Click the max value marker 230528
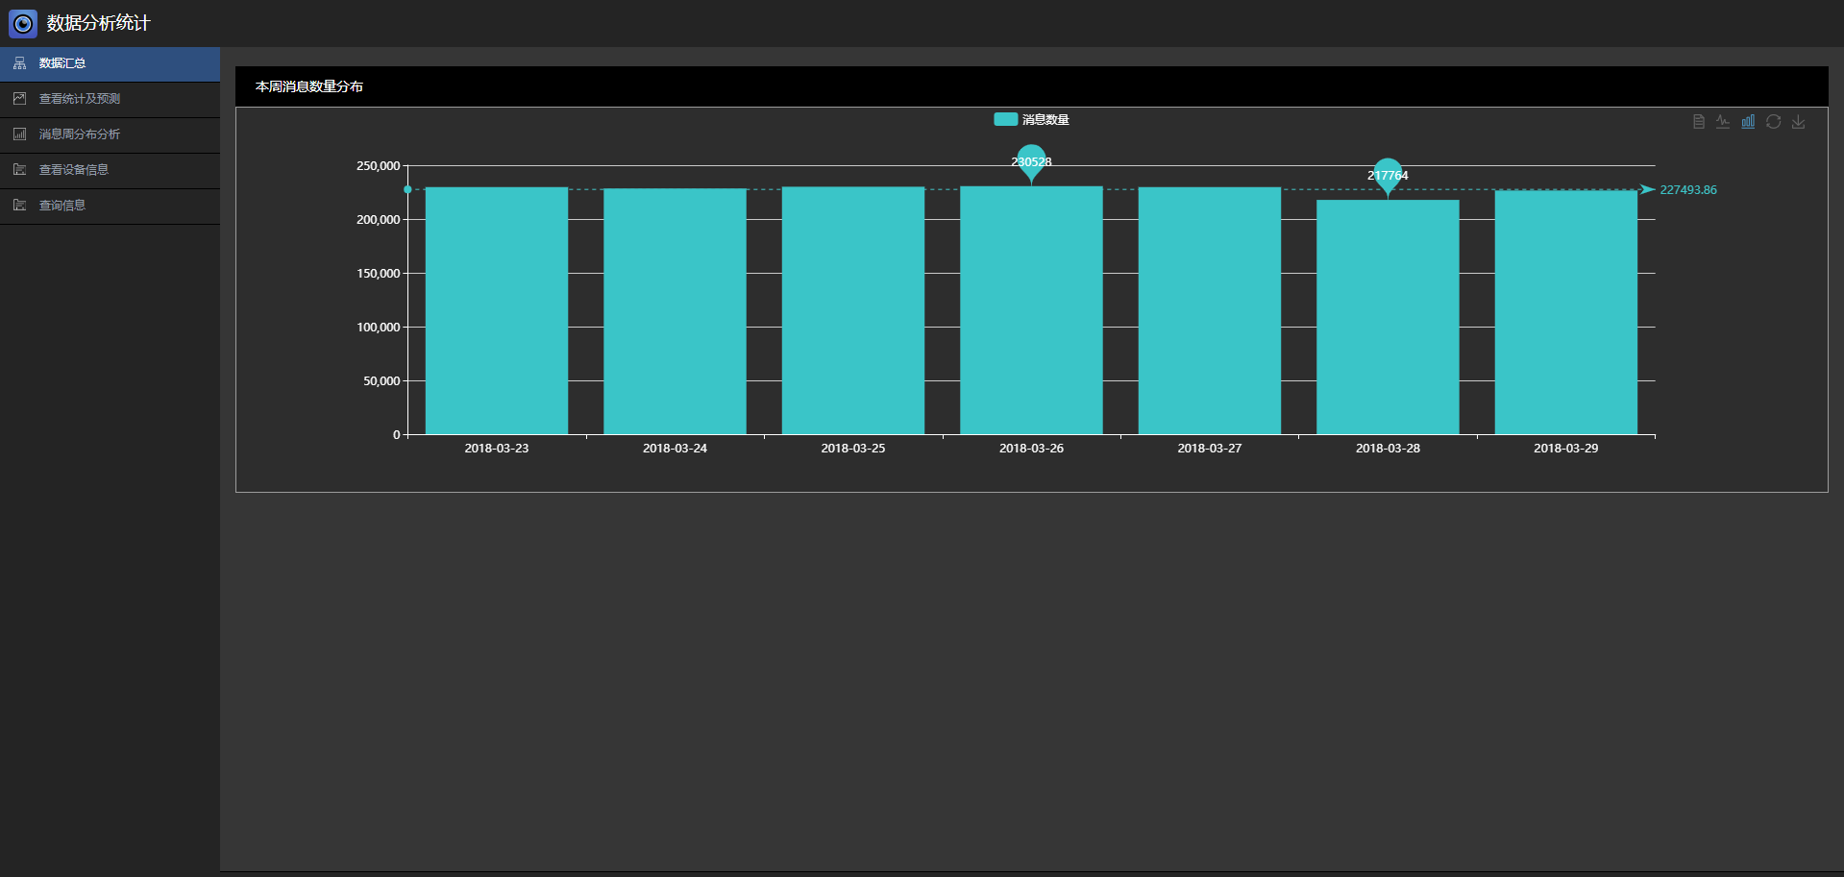The image size is (1844, 877). [1031, 161]
